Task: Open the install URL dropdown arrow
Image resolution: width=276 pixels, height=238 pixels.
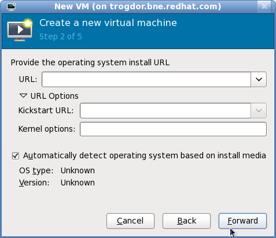Action: coord(259,79)
